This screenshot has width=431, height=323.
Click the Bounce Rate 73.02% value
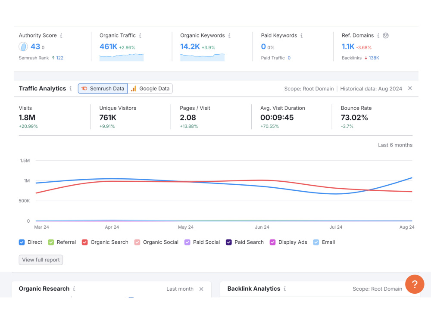pos(354,118)
